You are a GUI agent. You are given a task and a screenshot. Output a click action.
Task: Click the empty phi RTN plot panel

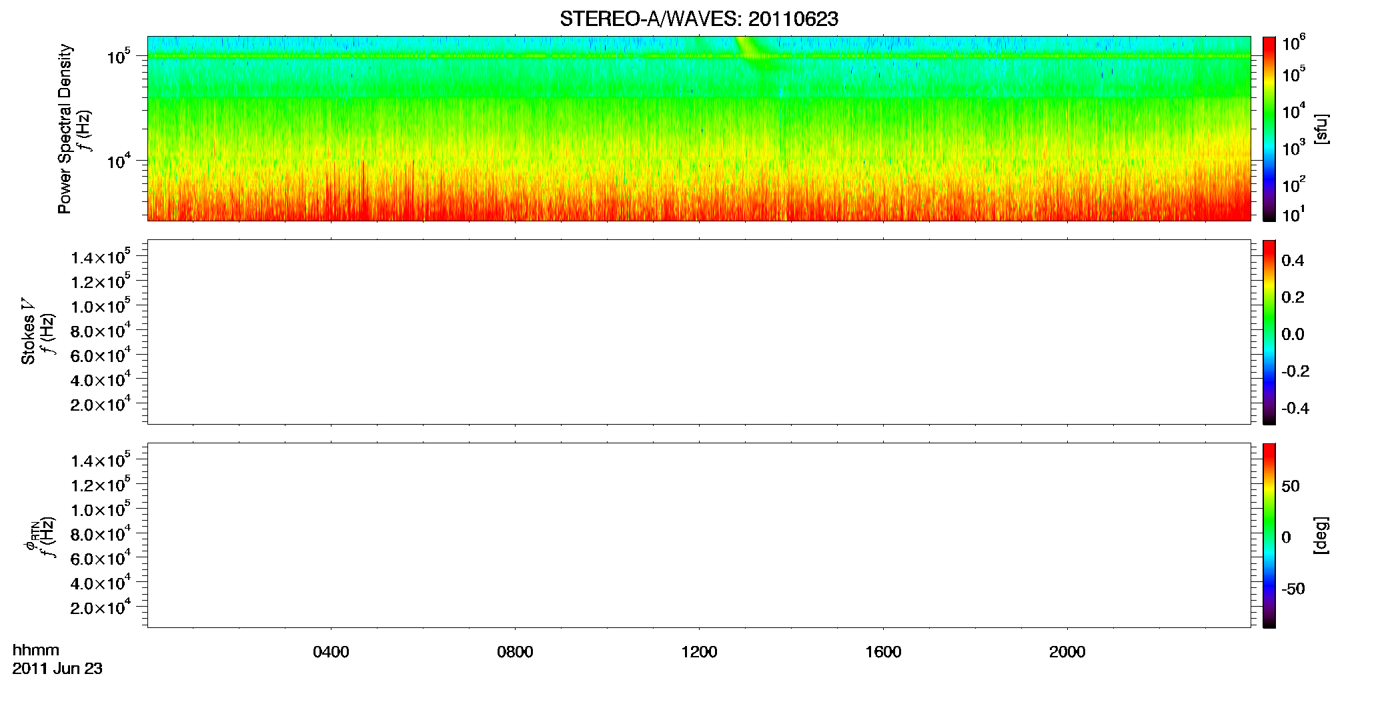click(699, 535)
